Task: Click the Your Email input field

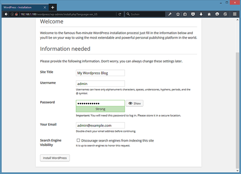Action: (x=100, y=125)
